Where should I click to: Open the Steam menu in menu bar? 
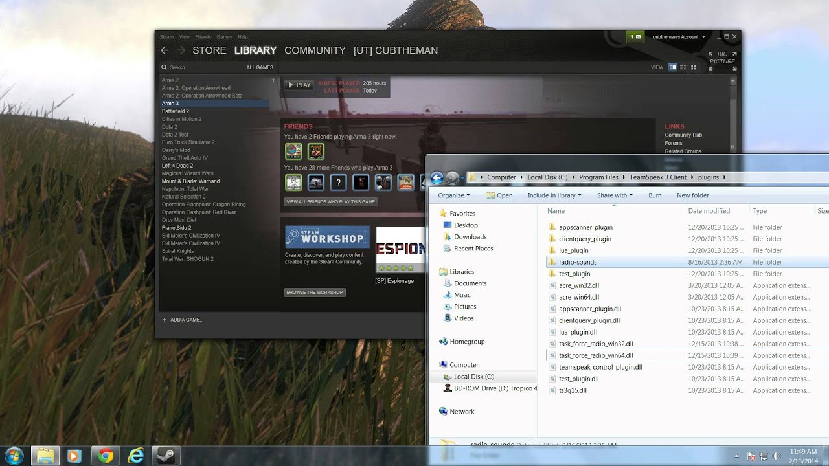click(x=166, y=37)
